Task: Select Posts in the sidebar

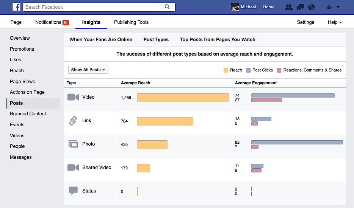Action: tap(33, 103)
